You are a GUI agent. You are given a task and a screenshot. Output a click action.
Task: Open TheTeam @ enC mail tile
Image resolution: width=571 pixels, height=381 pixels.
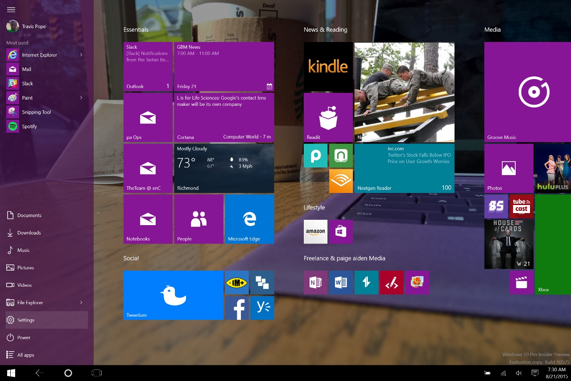pyautogui.click(x=148, y=168)
